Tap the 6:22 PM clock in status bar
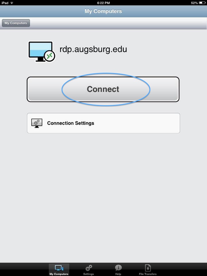This screenshot has height=276, width=207. coord(103,3)
